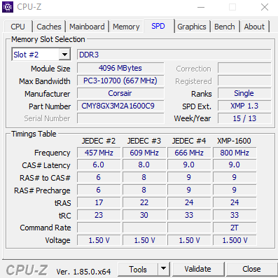Minimize the CPU-Z window
Viewport: 278px width, 278px height.
tap(201, 7)
